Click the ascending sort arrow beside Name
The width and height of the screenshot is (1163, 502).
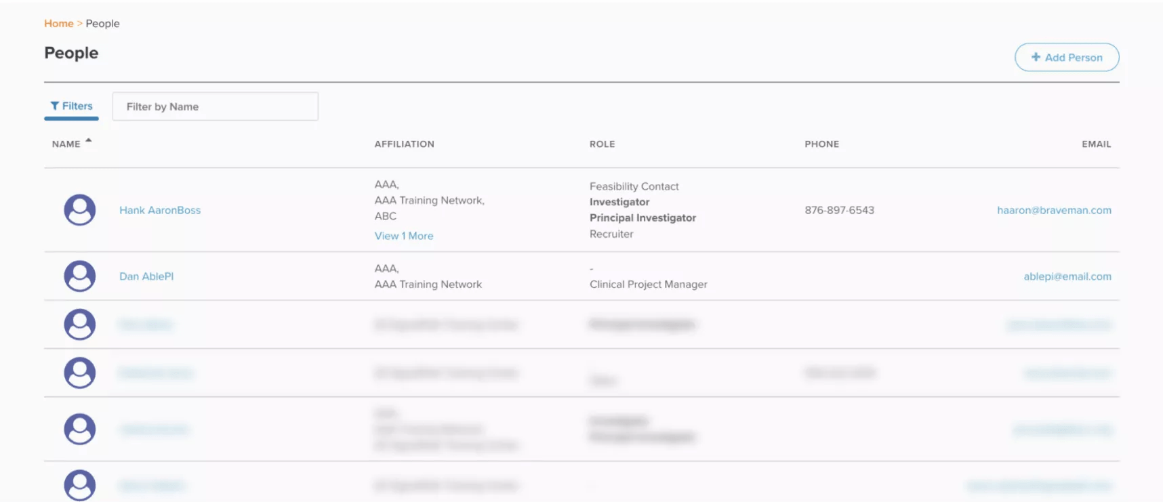tap(88, 140)
